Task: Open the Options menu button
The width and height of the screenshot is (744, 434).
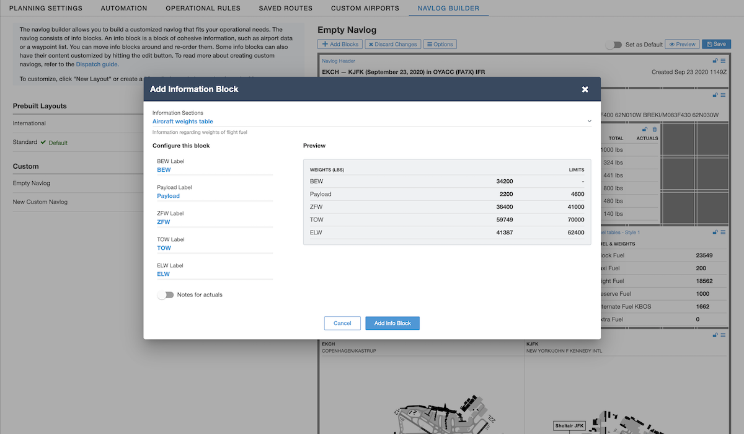Action: tap(440, 45)
